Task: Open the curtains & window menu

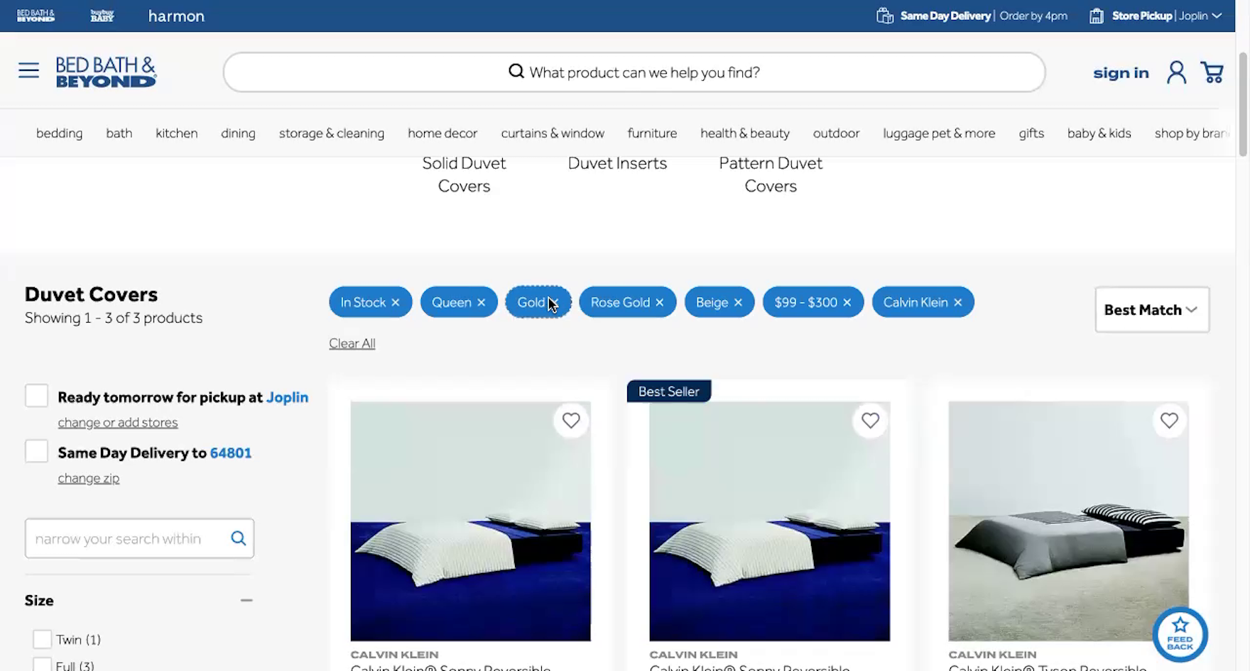Action: tap(553, 133)
